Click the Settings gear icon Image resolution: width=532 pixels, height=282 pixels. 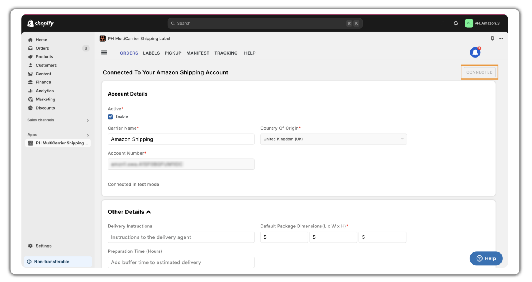pyautogui.click(x=31, y=246)
